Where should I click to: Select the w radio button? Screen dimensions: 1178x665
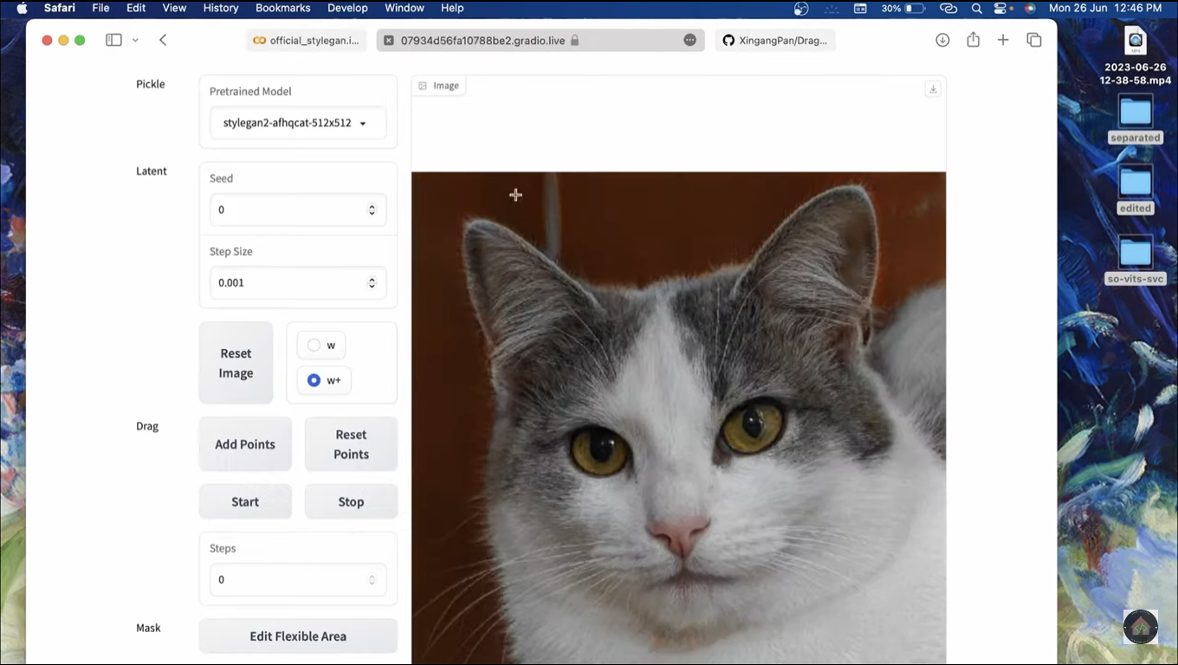(x=314, y=345)
